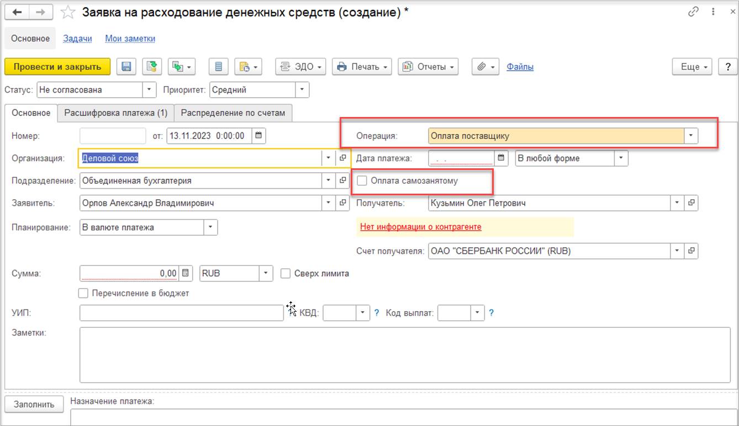The width and height of the screenshot is (739, 426).
Task: Open the paperclip attachments menu
Action: tap(485, 67)
